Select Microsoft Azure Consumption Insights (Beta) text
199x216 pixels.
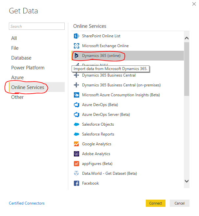tap(121, 95)
